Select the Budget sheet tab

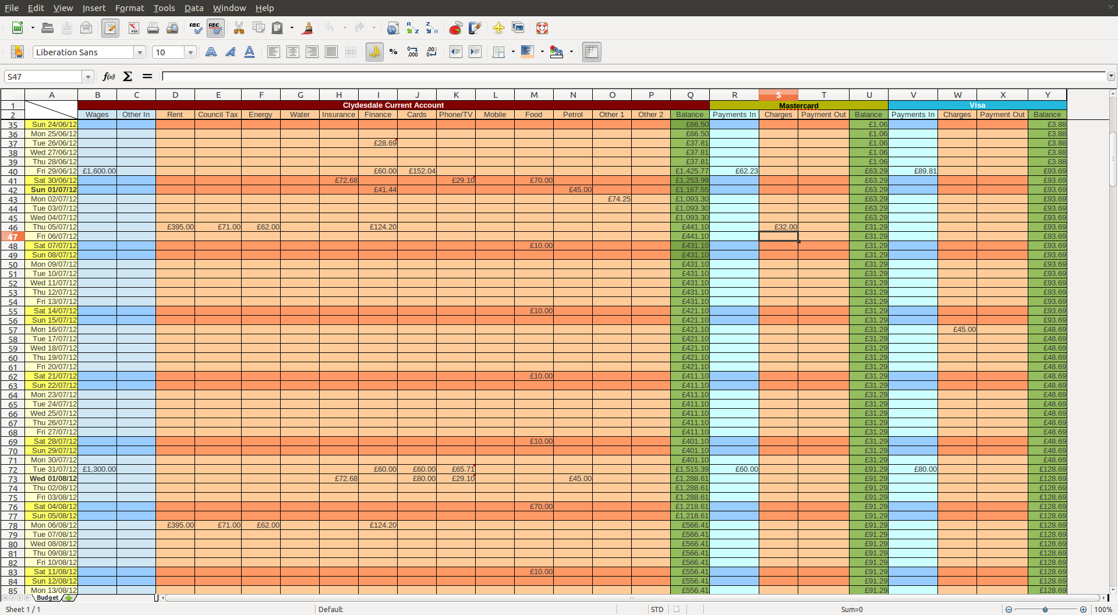[47, 598]
